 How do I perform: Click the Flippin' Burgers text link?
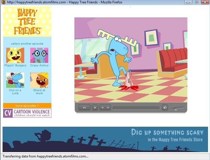[15, 65]
